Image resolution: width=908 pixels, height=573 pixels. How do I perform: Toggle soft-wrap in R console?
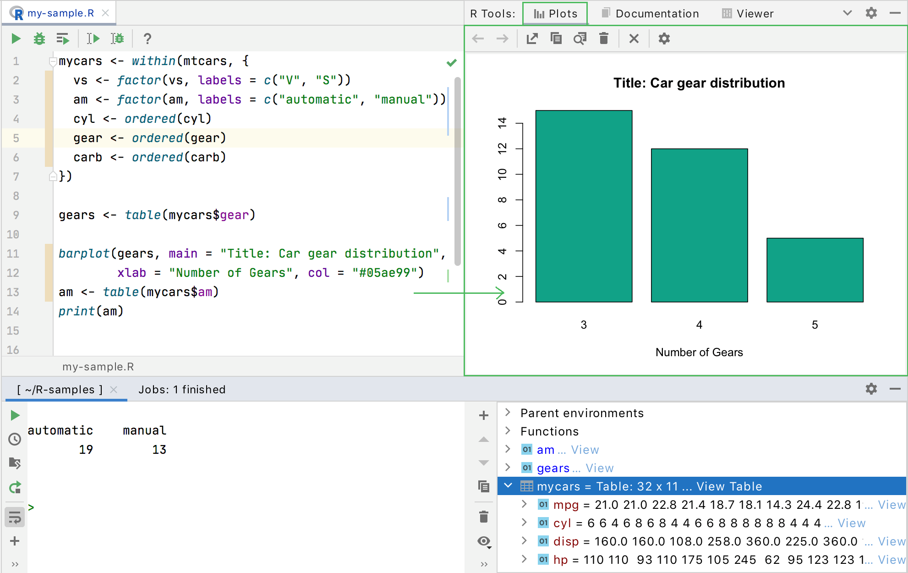coord(15,518)
